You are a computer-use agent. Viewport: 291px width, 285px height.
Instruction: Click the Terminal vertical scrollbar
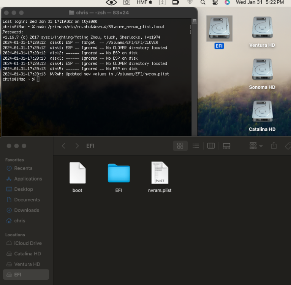pyautogui.click(x=195, y=77)
